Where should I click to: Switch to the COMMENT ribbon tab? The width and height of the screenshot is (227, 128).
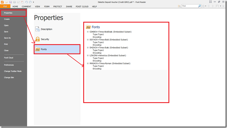pos(26,6)
